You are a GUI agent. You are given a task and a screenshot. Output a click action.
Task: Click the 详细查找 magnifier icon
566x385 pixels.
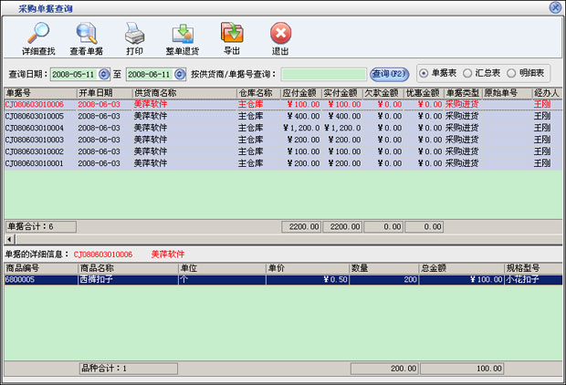pyautogui.click(x=38, y=34)
